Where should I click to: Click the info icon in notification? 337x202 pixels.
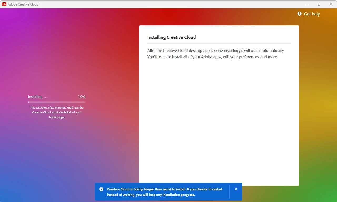(101, 189)
